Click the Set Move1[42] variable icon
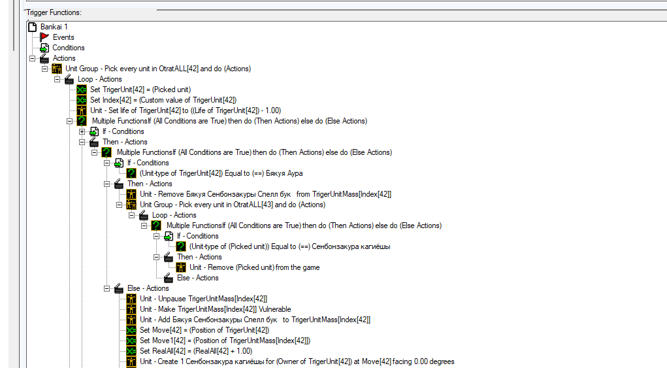The height and width of the screenshot is (368, 667). [x=131, y=341]
